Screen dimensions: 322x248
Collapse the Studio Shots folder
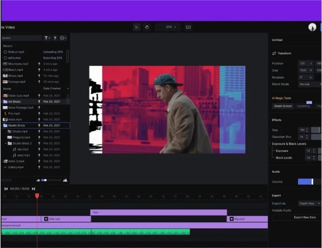coord(2,125)
